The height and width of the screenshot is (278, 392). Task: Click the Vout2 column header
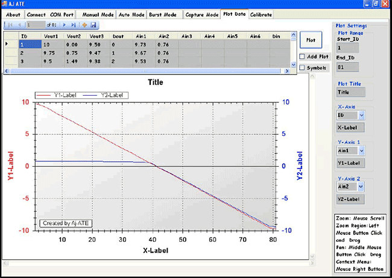point(75,36)
